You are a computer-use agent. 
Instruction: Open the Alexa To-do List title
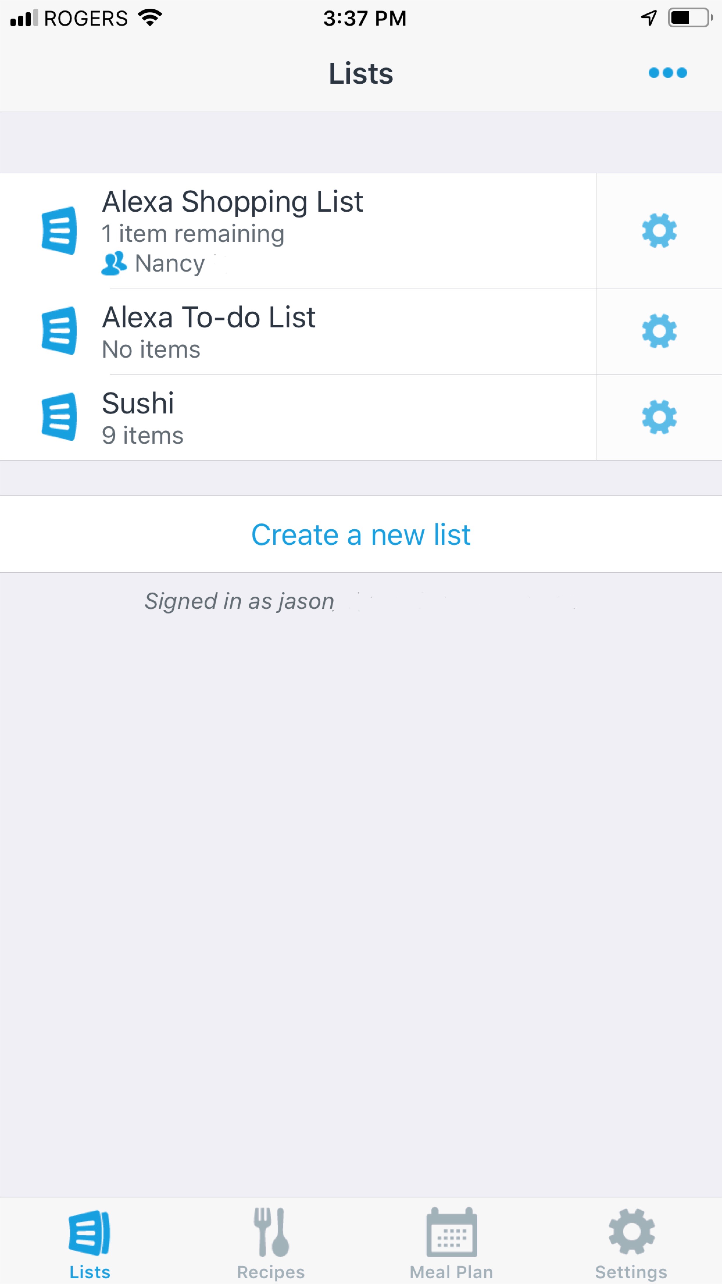coord(209,318)
